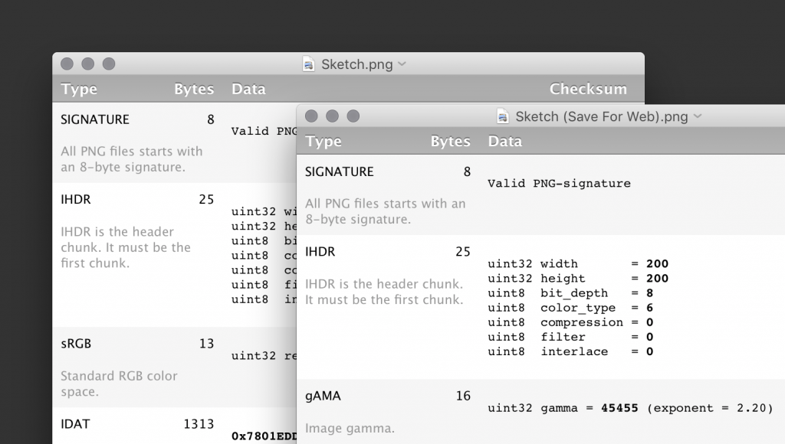Image resolution: width=785 pixels, height=444 pixels.
Task: Select the gAMA chunk row
Action: tap(323, 396)
